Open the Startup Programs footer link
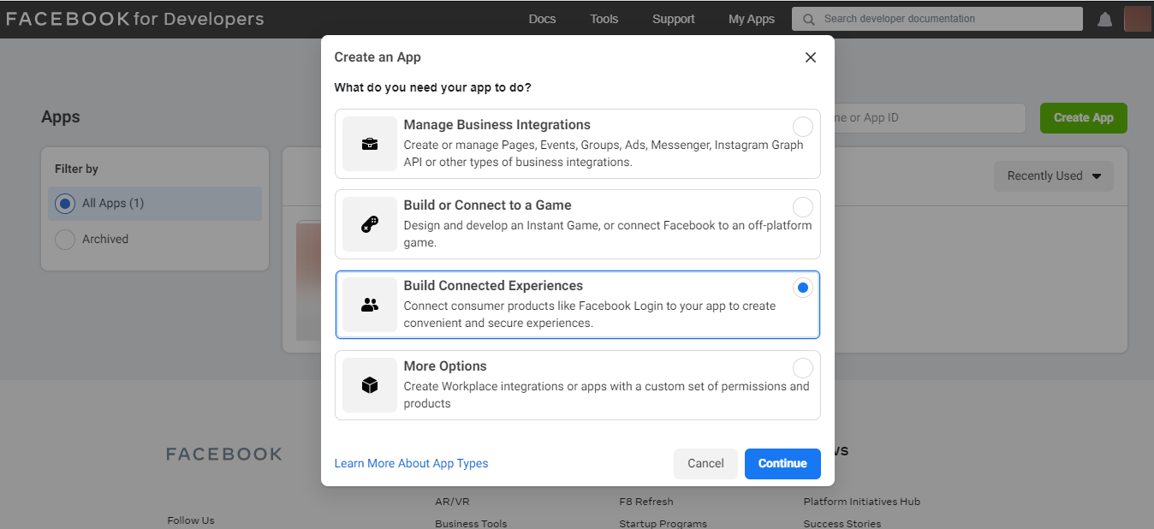The height and width of the screenshot is (529, 1154). coord(663,523)
